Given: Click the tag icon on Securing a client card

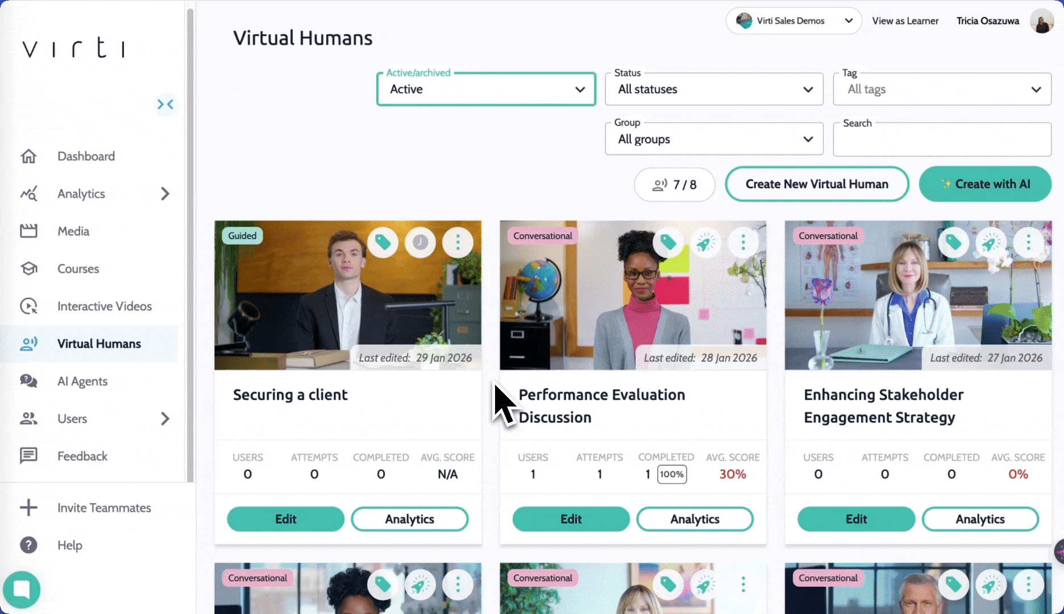Looking at the screenshot, I should tap(383, 243).
